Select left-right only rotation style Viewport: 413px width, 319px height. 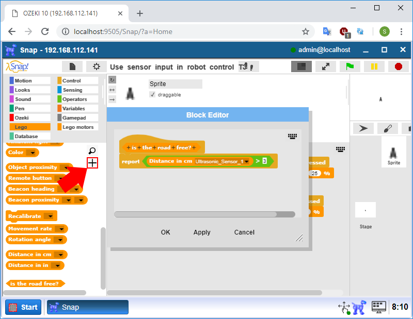pos(112,90)
